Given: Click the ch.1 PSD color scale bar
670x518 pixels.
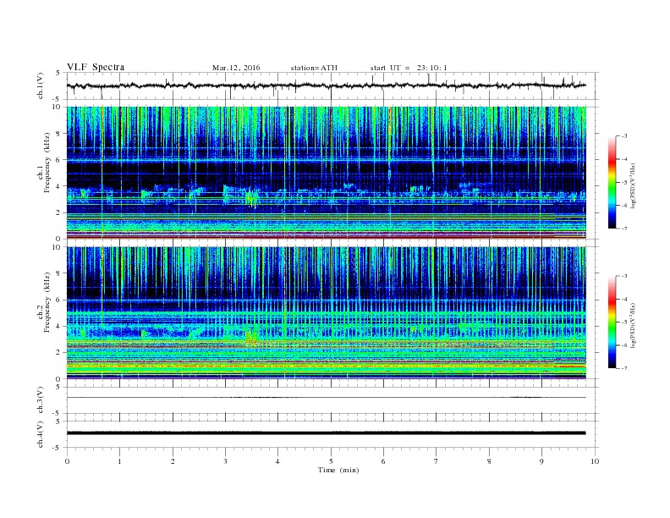Looking at the screenshot, I should (x=612, y=183).
